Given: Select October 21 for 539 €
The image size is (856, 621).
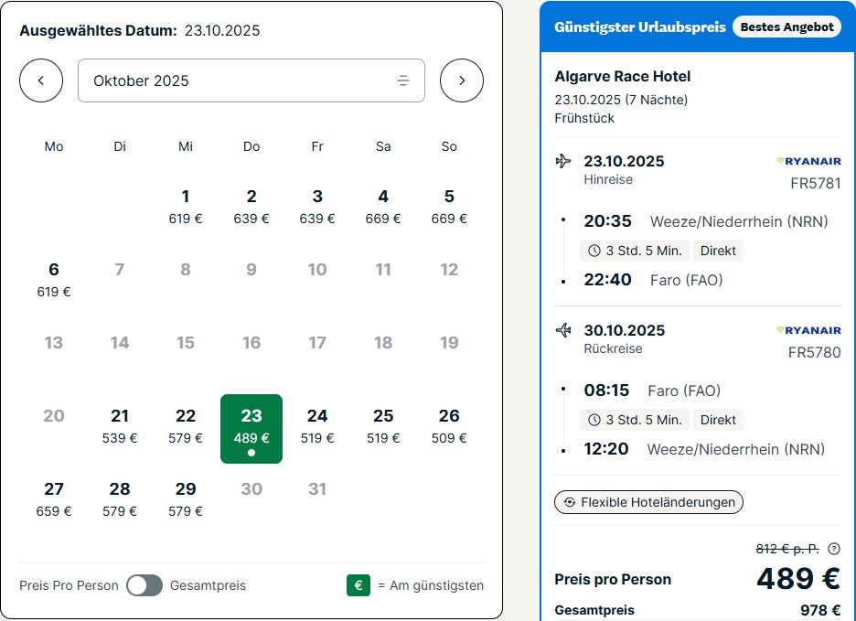Looking at the screenshot, I should 120,426.
